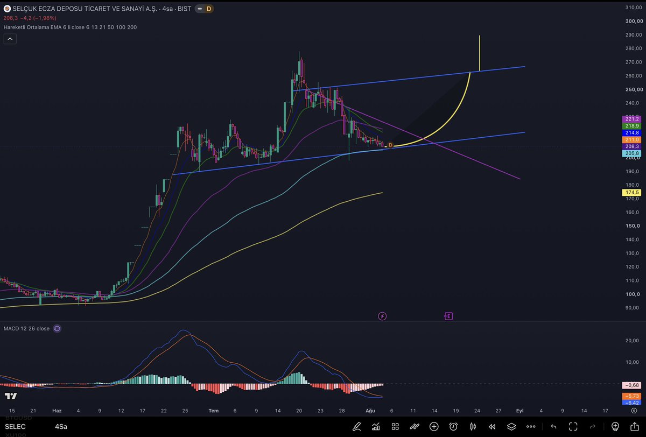Undo the last action arrow

tap(552, 427)
